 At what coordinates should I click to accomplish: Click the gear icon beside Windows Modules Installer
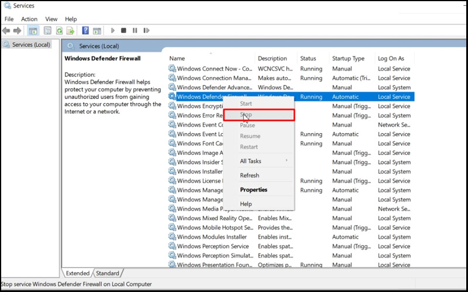click(x=172, y=237)
